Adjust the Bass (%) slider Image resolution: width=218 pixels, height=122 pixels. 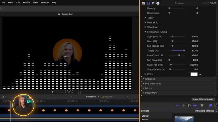(177, 41)
